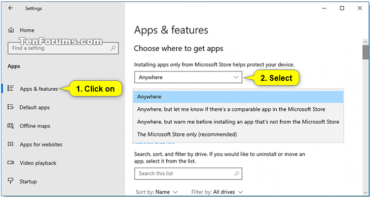Open the Filter by All drives dropdown

(x=217, y=192)
